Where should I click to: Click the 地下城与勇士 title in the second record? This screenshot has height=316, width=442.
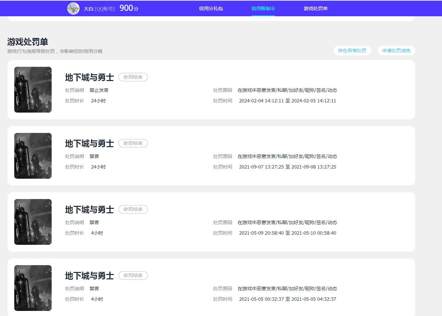click(x=89, y=143)
